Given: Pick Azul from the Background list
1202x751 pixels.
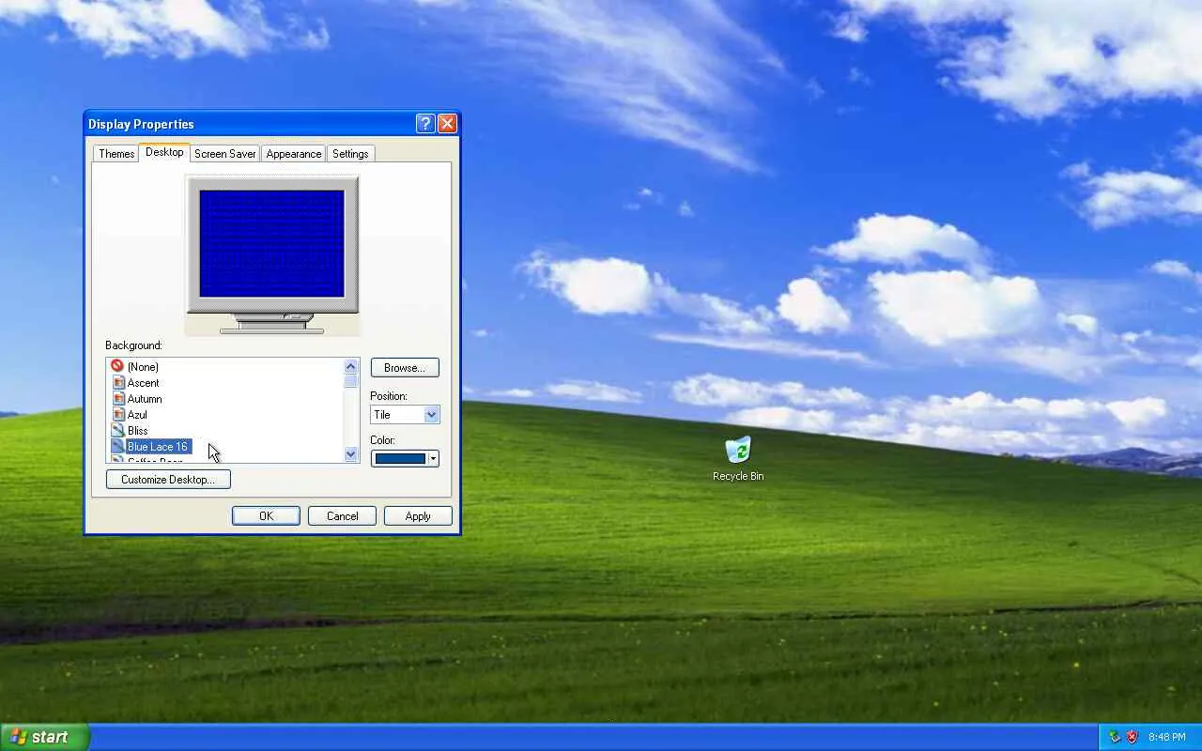Looking at the screenshot, I should pyautogui.click(x=137, y=415).
